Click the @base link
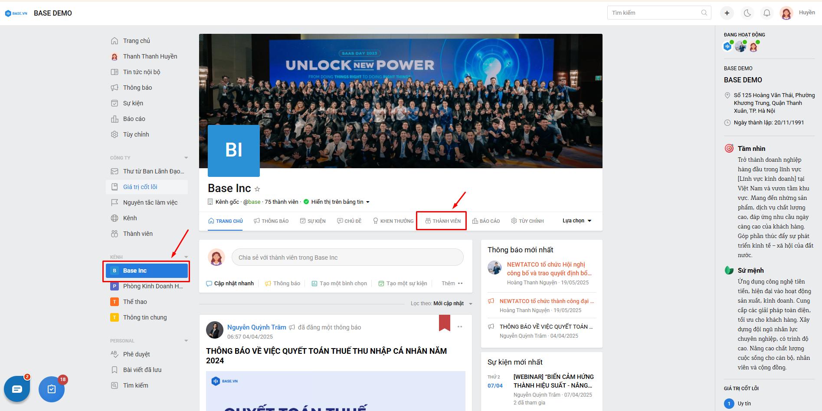Image resolution: width=822 pixels, height=411 pixels. pos(252,202)
